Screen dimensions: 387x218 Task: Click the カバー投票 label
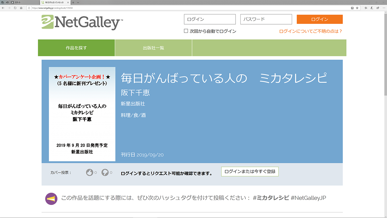(x=61, y=173)
